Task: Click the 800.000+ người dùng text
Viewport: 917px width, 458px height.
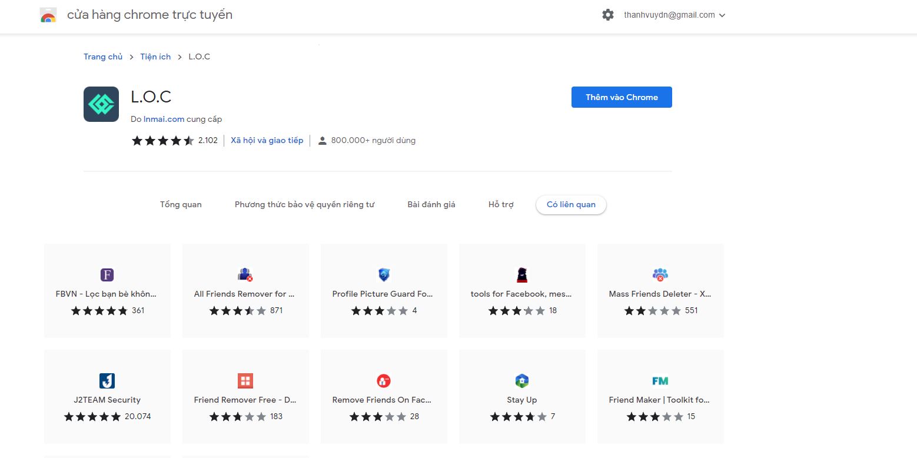Action: click(373, 141)
